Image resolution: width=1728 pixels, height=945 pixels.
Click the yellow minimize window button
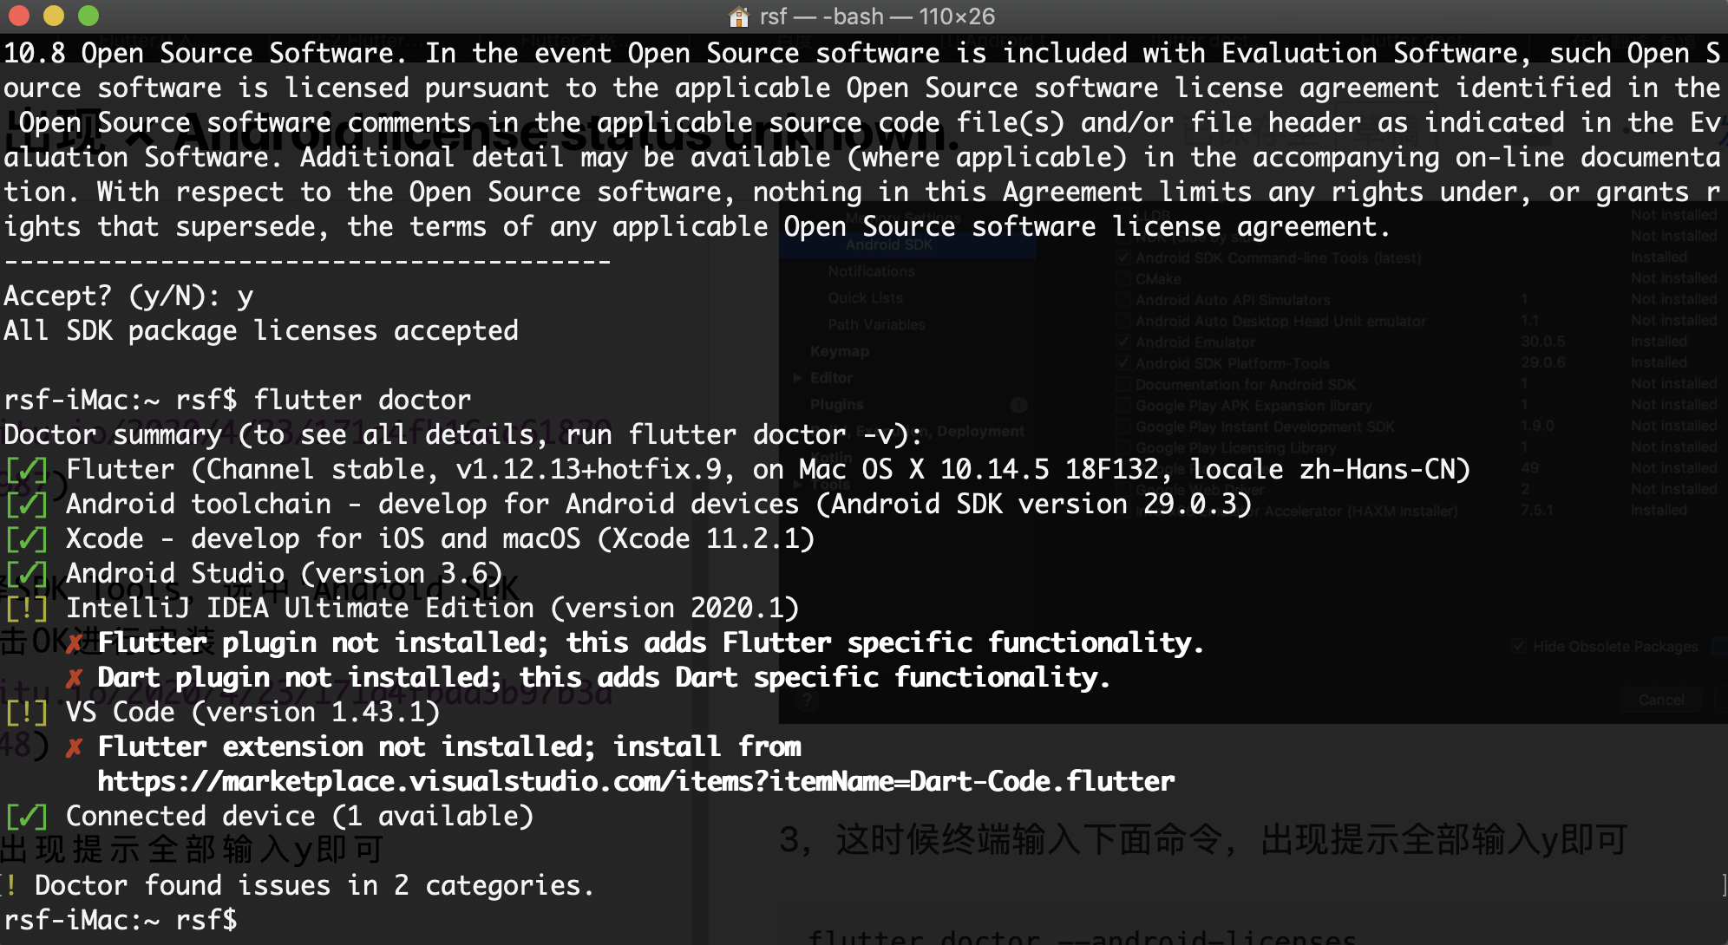tap(54, 16)
